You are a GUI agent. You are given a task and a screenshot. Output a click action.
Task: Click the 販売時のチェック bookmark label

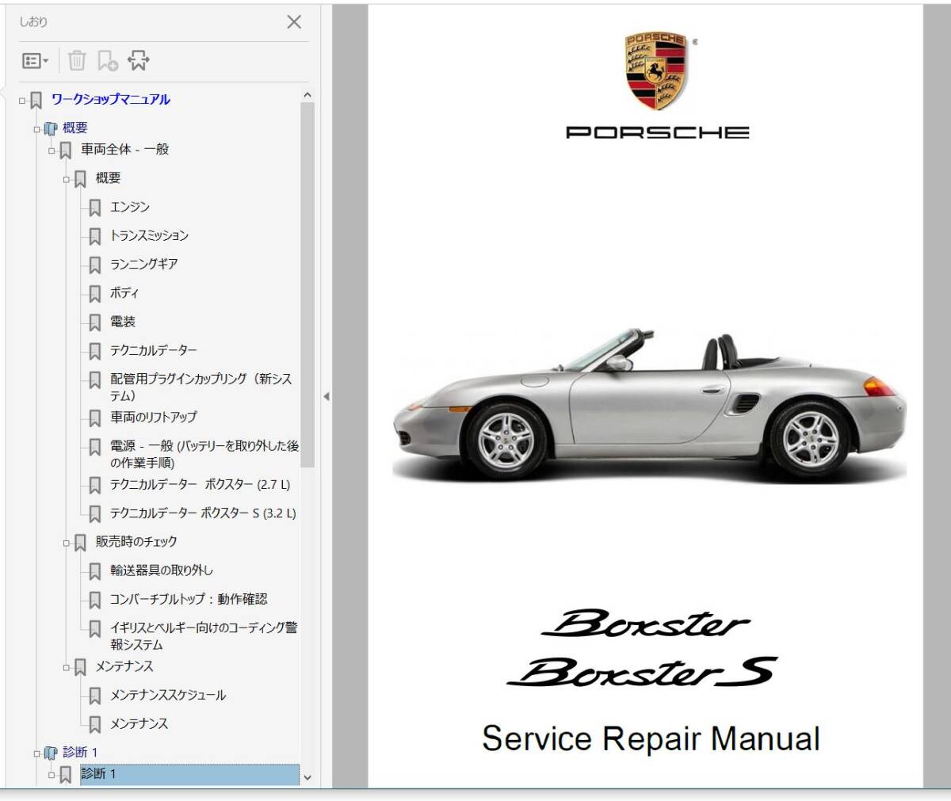click(x=136, y=542)
